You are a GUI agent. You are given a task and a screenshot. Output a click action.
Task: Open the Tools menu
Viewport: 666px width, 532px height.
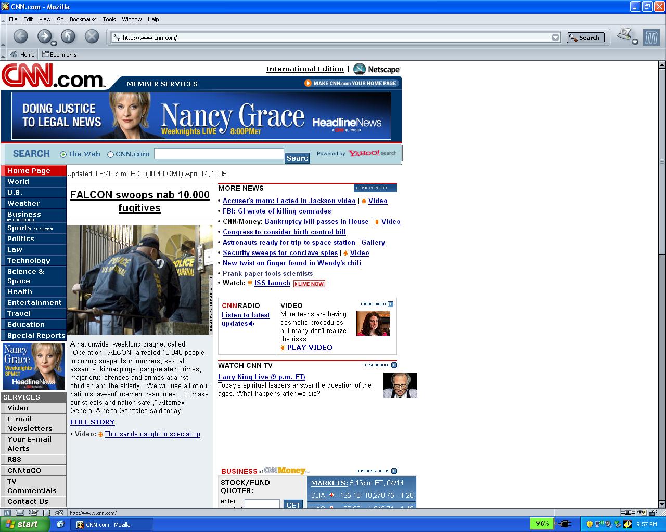click(109, 19)
